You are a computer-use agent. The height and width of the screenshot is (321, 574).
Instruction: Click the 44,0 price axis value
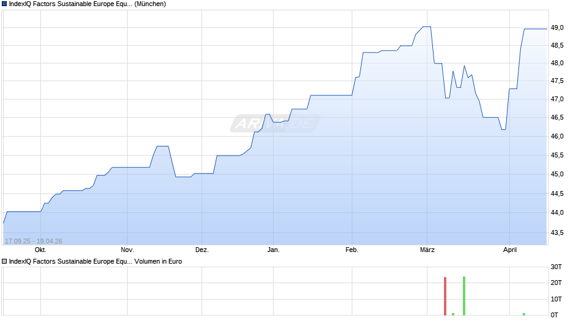[x=557, y=212]
